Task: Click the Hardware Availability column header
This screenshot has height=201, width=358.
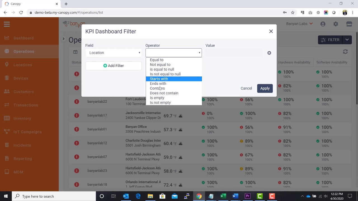Action: click(x=294, y=62)
